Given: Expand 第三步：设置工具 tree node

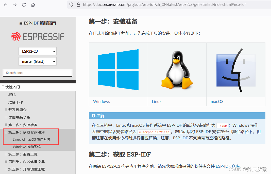Looking at the screenshot, I should tap(6, 154).
